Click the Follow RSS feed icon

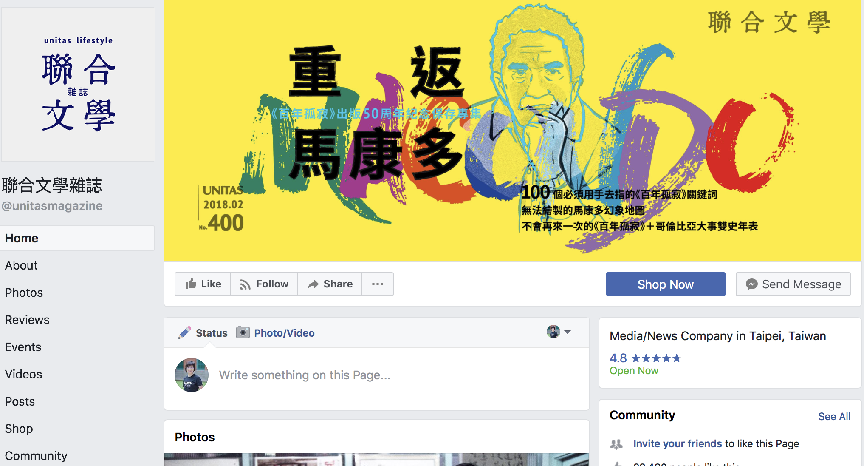(x=245, y=284)
